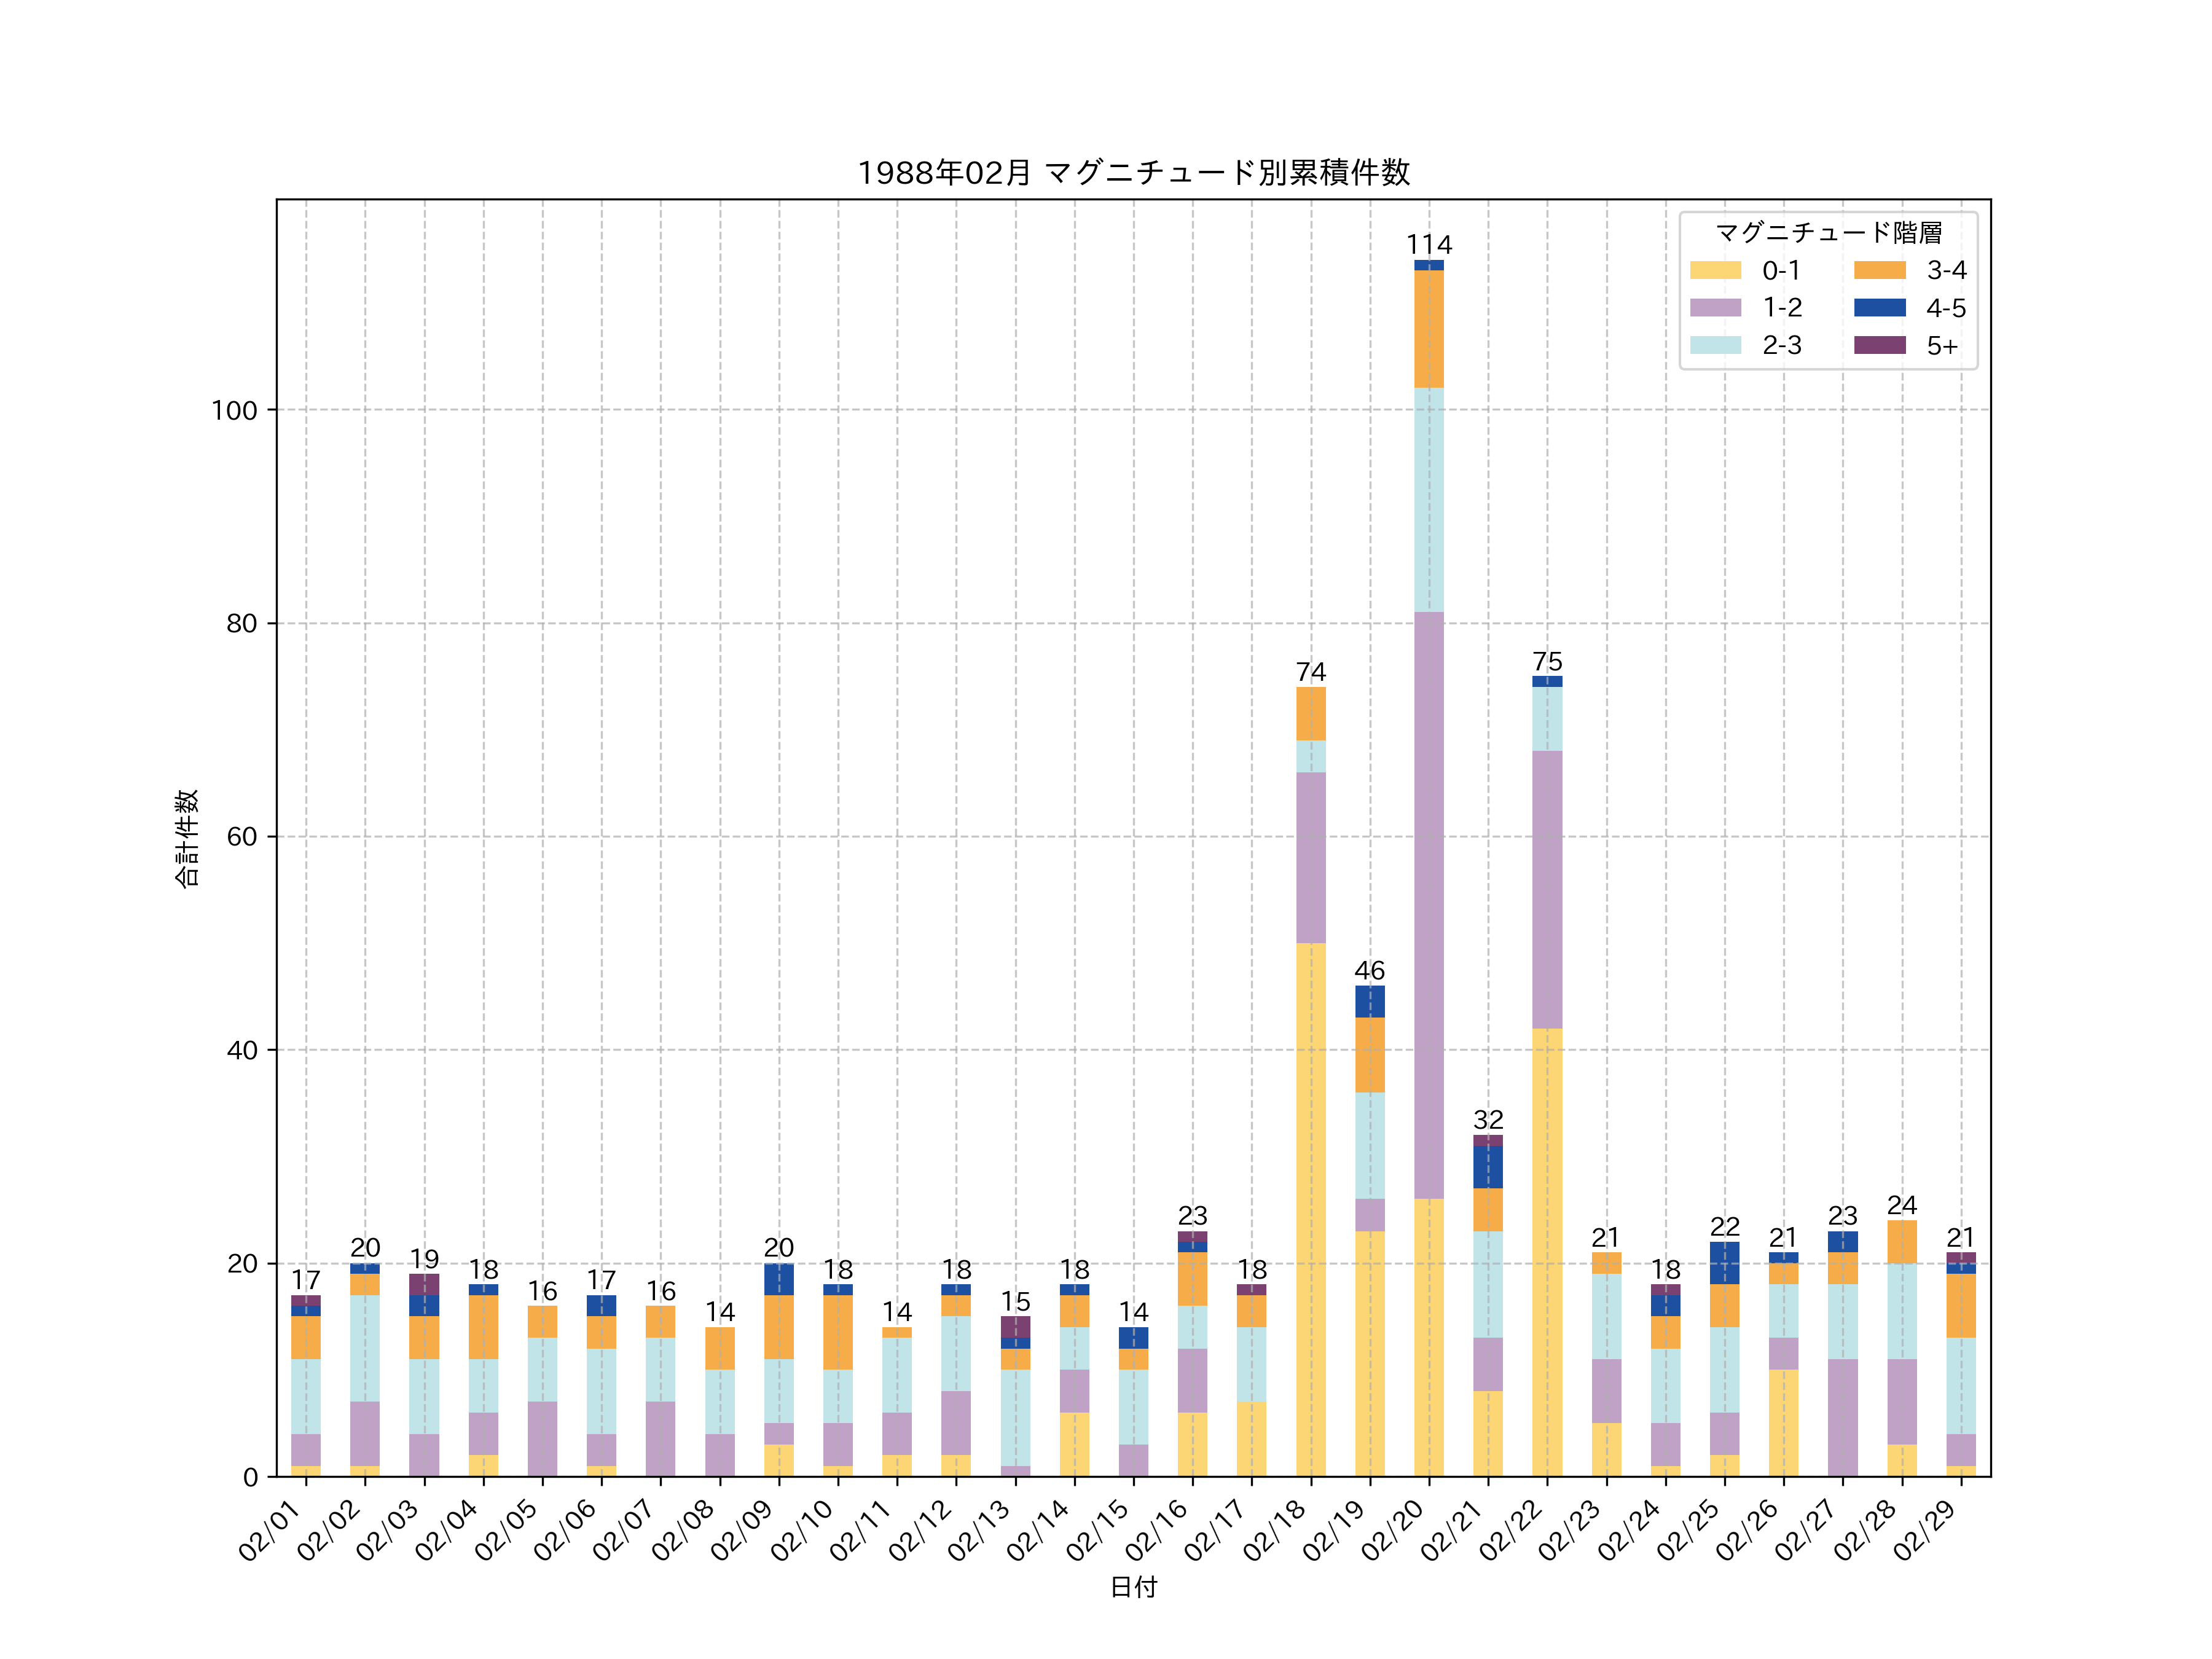This screenshot has height=1659, width=2212.
Task: Click the 4-5 dark blue legend swatch
Action: pyautogui.click(x=1879, y=307)
